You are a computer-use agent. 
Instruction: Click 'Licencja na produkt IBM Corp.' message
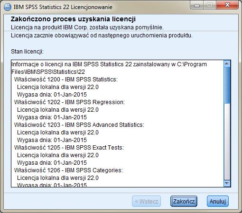coord(87,27)
